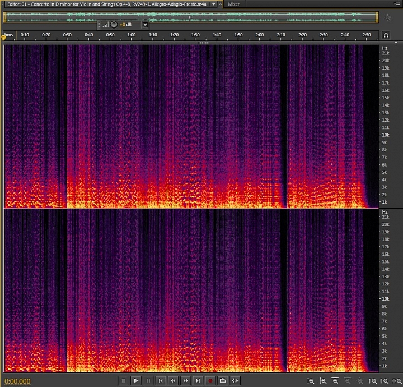The width and height of the screenshot is (403, 387).
Task: Open the panel options menu
Action: pyautogui.click(x=397, y=3)
